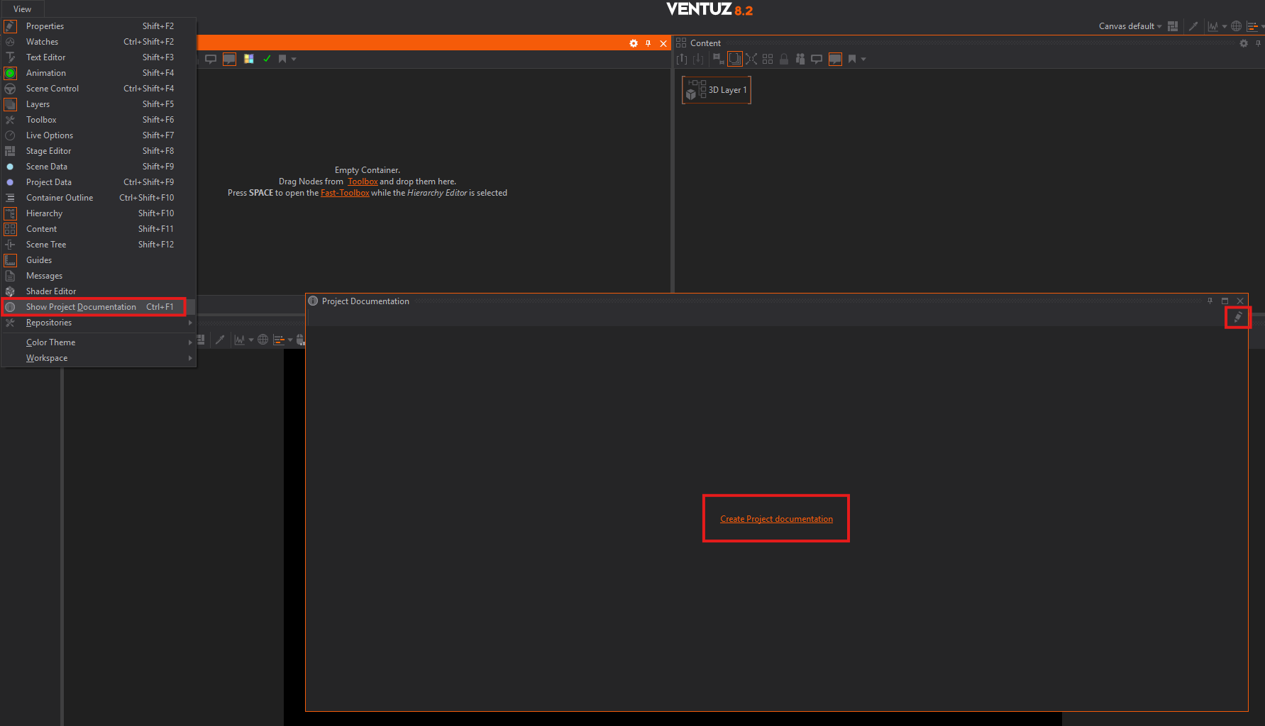The width and height of the screenshot is (1265, 726).
Task: Click the color picker eyedropper in top toolbar
Action: [1193, 26]
